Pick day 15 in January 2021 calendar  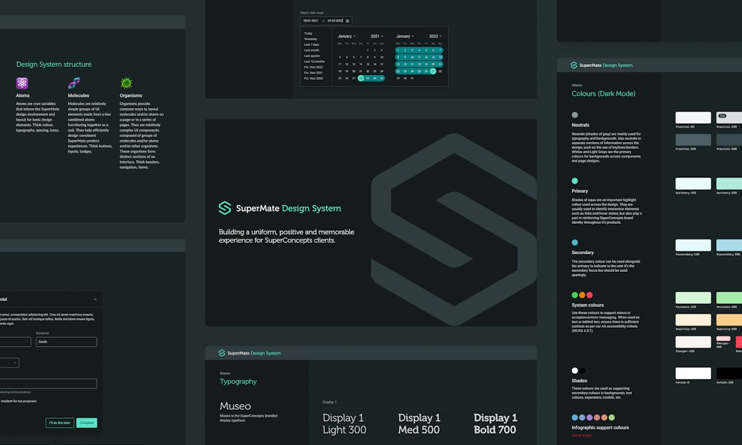368,64
